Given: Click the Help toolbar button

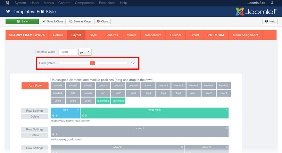Looking at the screenshot, I should (x=270, y=21).
